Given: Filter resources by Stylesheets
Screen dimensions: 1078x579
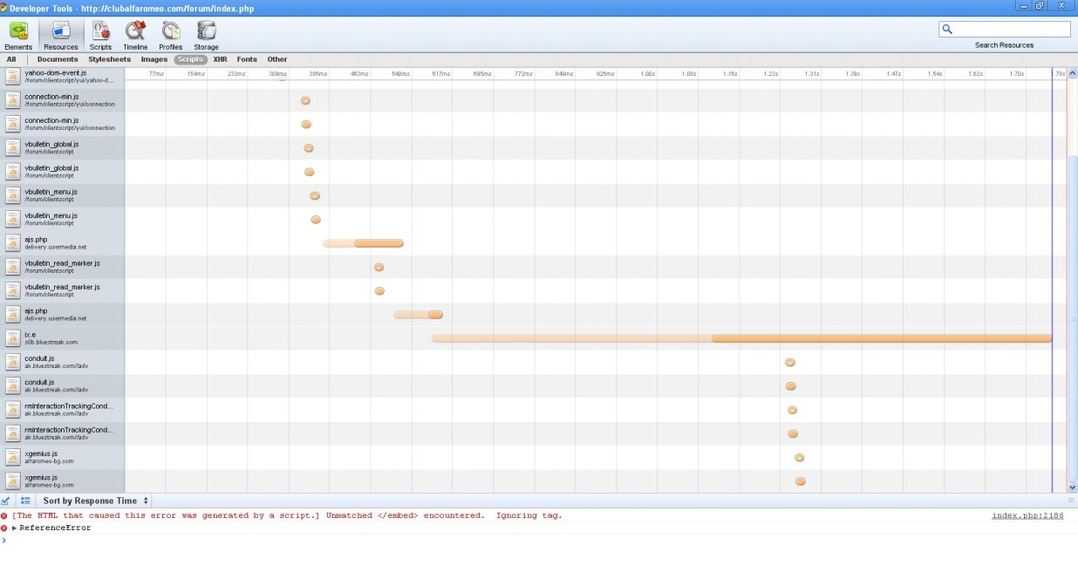Looking at the screenshot, I should click(x=109, y=59).
